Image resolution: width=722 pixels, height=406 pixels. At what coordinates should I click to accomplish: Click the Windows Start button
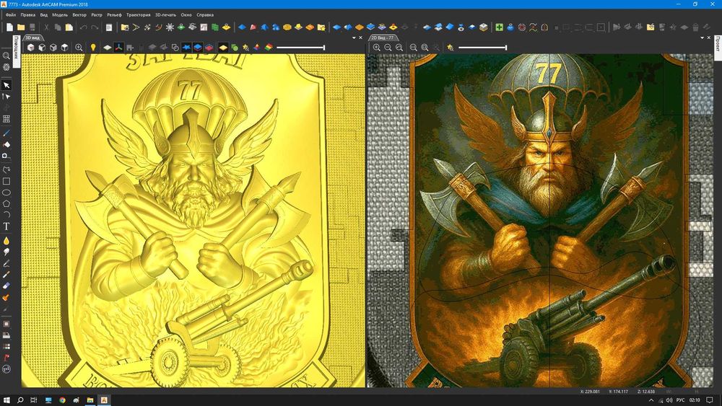point(6,400)
